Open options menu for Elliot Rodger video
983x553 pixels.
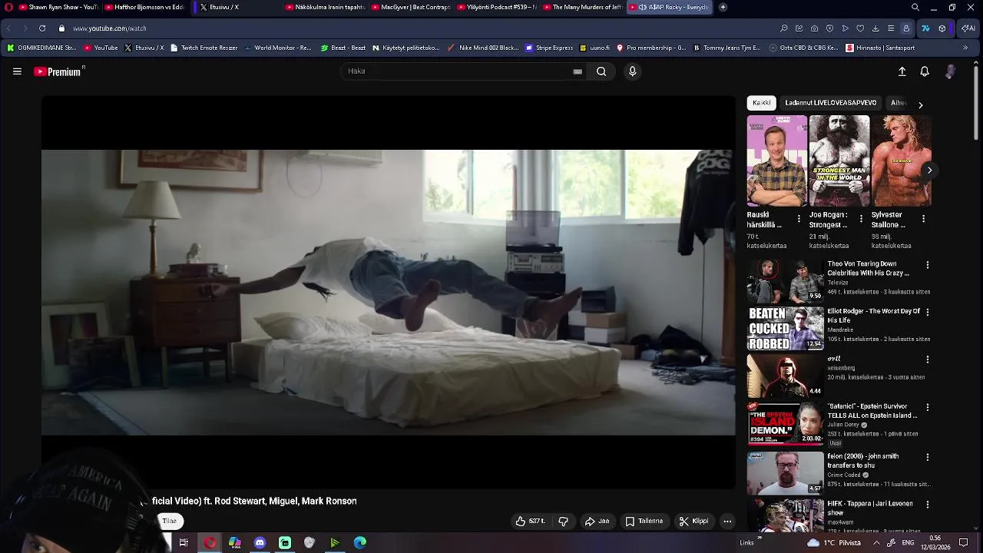tap(927, 313)
